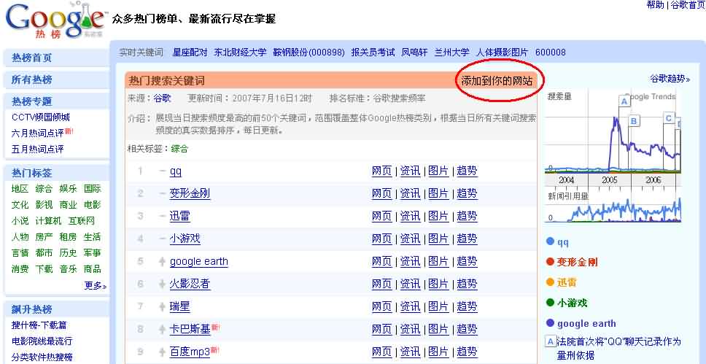Open news item 法院首次将QQ聊天记录作为量刑依据
706x364 pixels.
[x=619, y=348]
